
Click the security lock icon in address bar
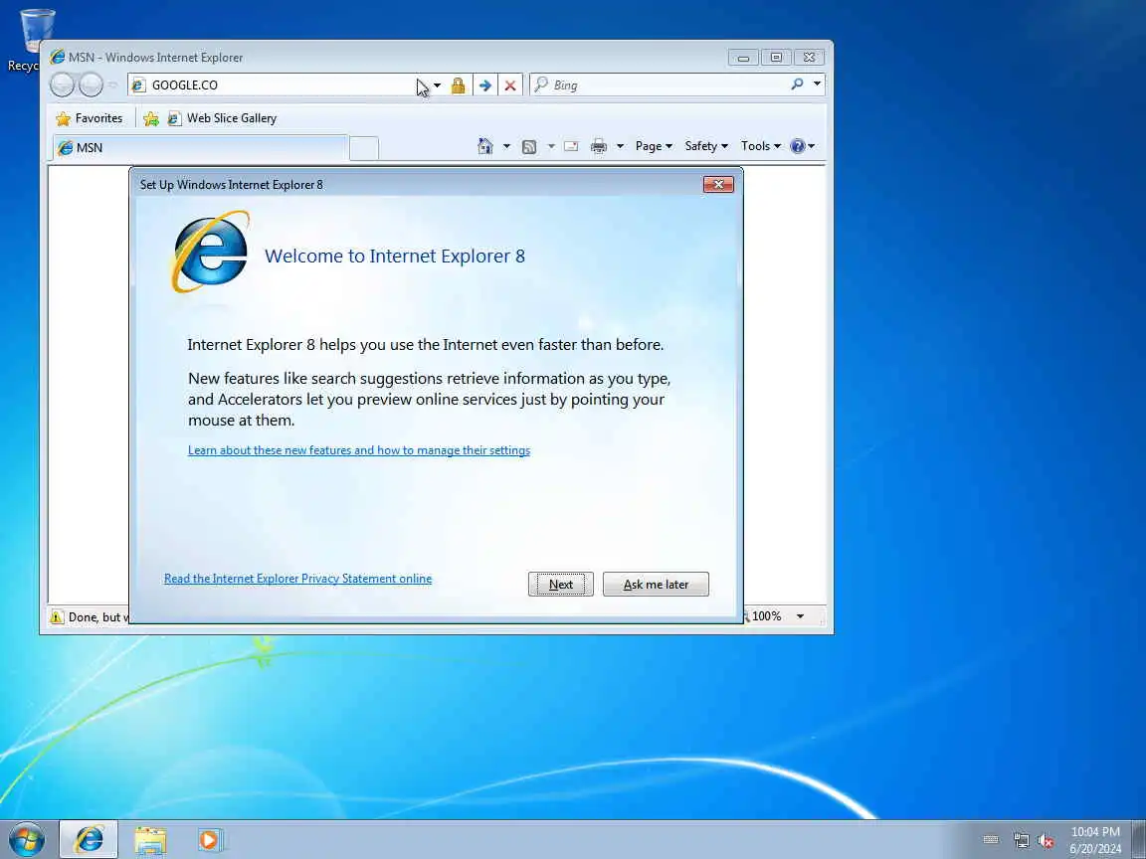click(459, 86)
